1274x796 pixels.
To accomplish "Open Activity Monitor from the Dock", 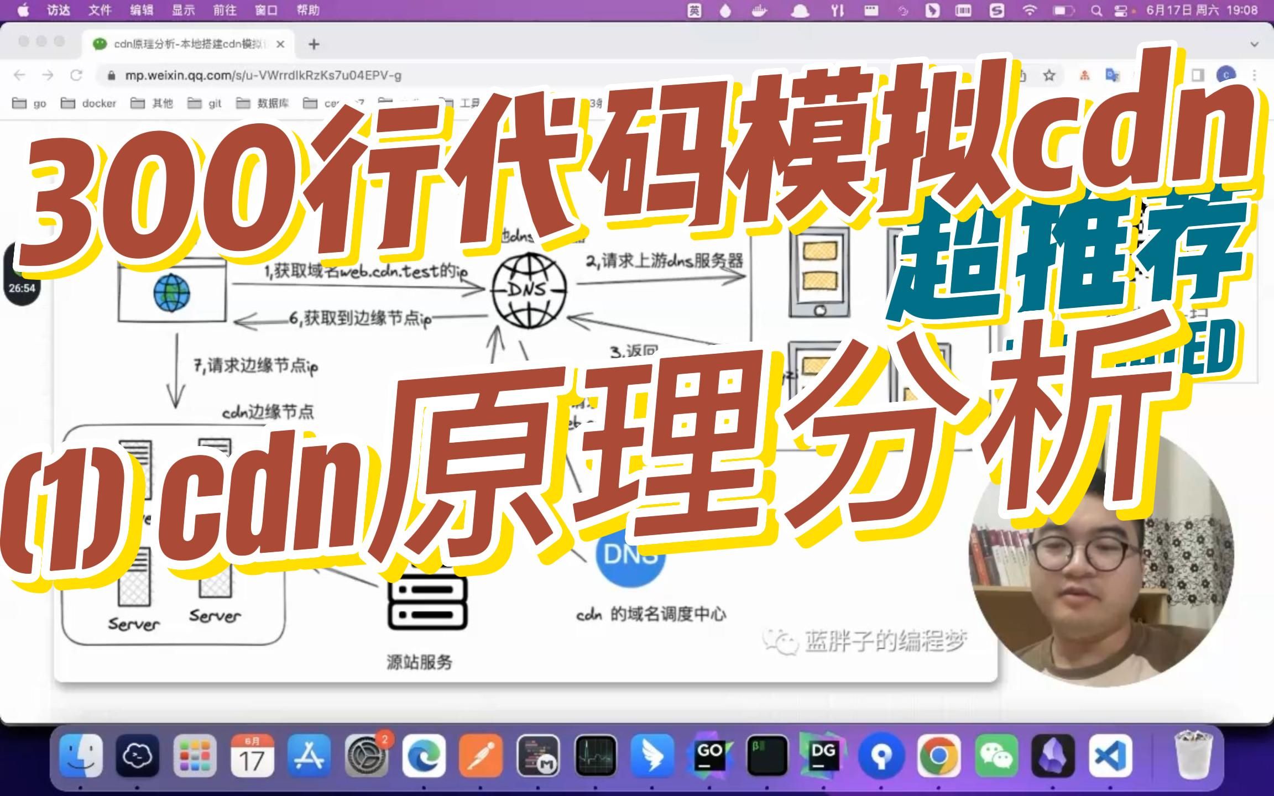I will [x=596, y=756].
